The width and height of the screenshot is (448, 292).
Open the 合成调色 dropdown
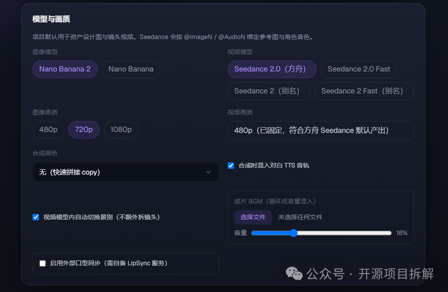(125, 172)
